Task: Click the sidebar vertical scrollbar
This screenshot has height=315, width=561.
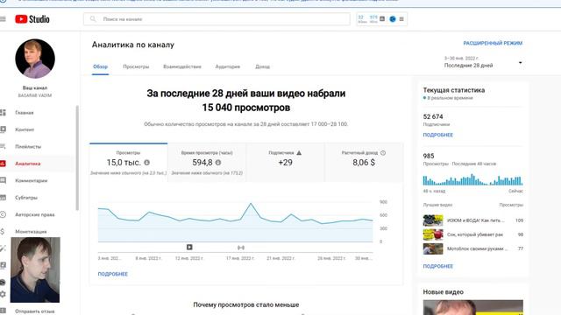Action: (x=77, y=157)
